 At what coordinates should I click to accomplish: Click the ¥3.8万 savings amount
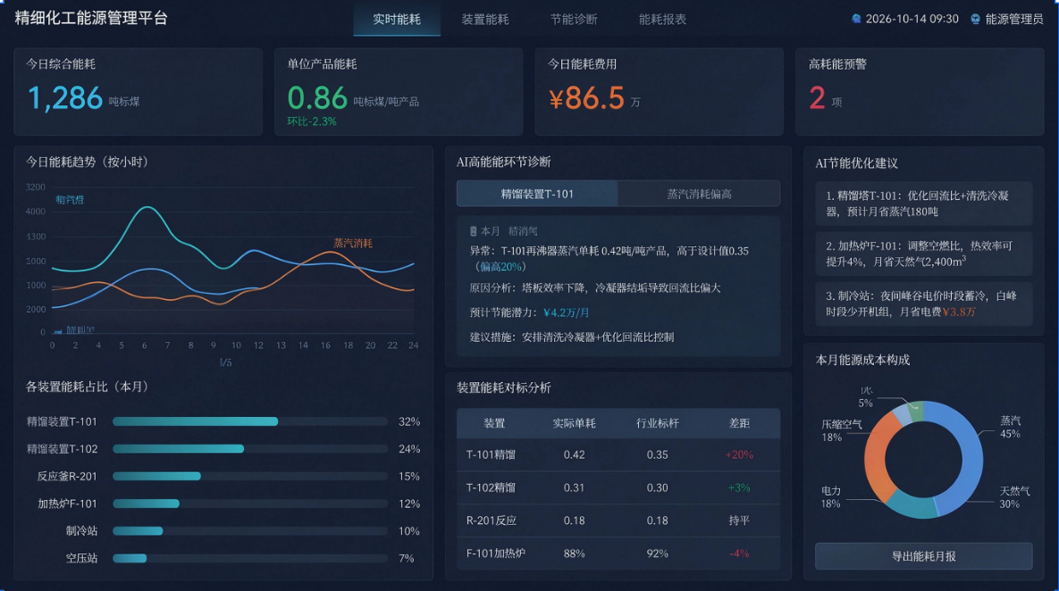tap(958, 312)
